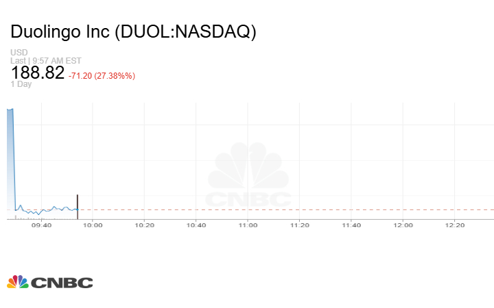Click the 12:20 time axis label

(455, 224)
